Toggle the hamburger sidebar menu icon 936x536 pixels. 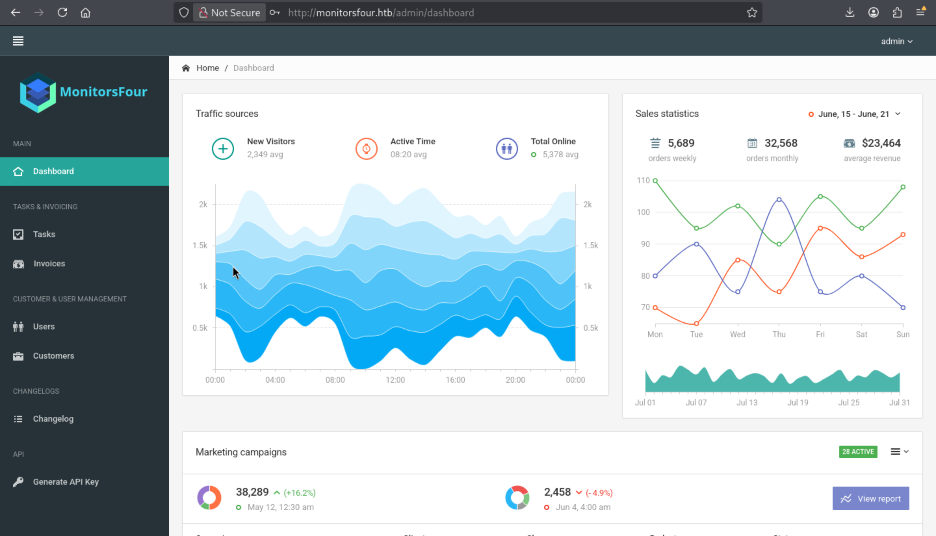point(18,41)
